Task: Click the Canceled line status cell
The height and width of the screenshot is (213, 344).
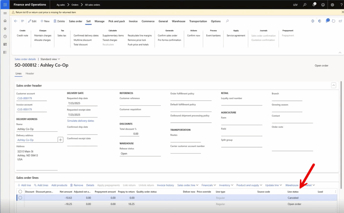Action: point(293,198)
